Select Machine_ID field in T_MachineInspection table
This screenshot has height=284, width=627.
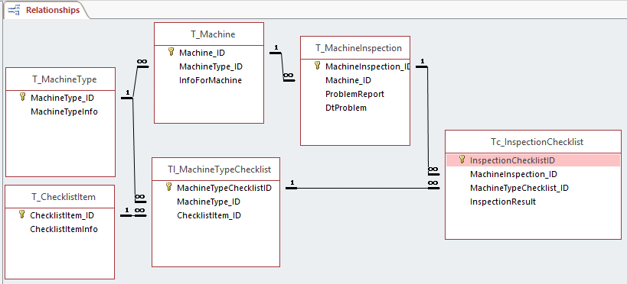pyautogui.click(x=348, y=80)
